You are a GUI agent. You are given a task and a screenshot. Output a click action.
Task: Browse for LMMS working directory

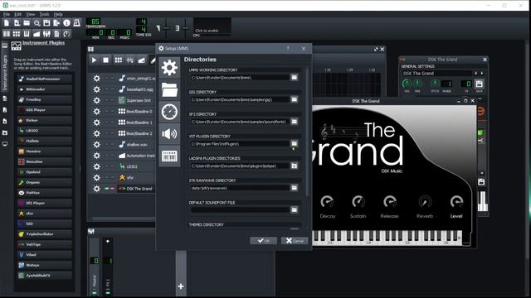tap(295, 77)
